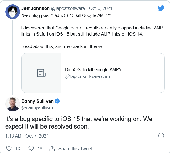The width and height of the screenshot is (170, 153).
Task: Click the lapcatsoftware.com domain link
Action: point(90,76)
